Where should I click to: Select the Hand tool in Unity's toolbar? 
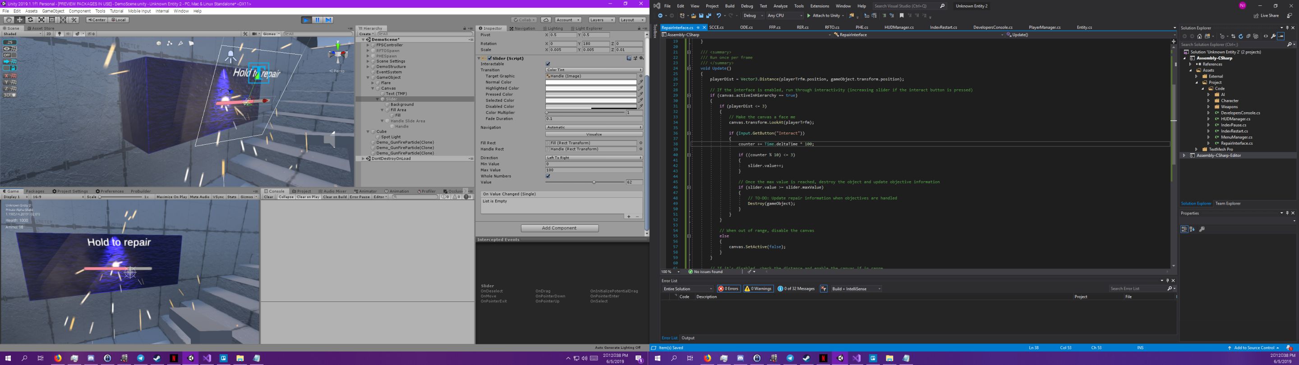click(x=9, y=20)
